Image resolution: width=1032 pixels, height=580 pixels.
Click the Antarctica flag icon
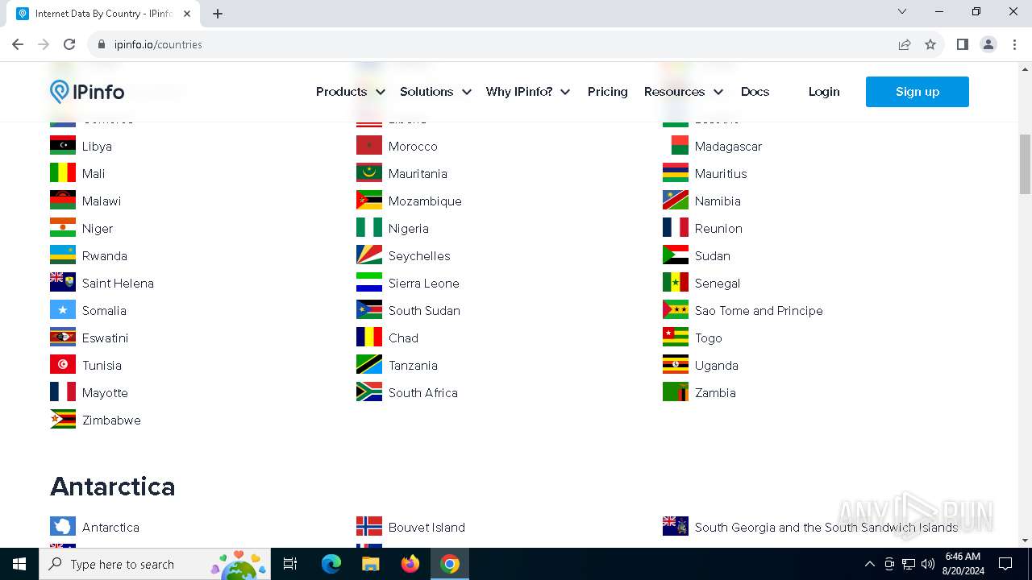point(63,527)
